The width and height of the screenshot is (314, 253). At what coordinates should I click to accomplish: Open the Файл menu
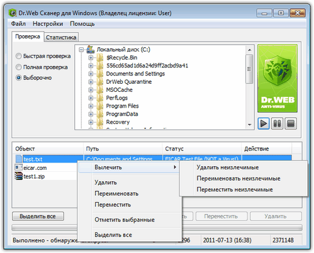coord(18,24)
